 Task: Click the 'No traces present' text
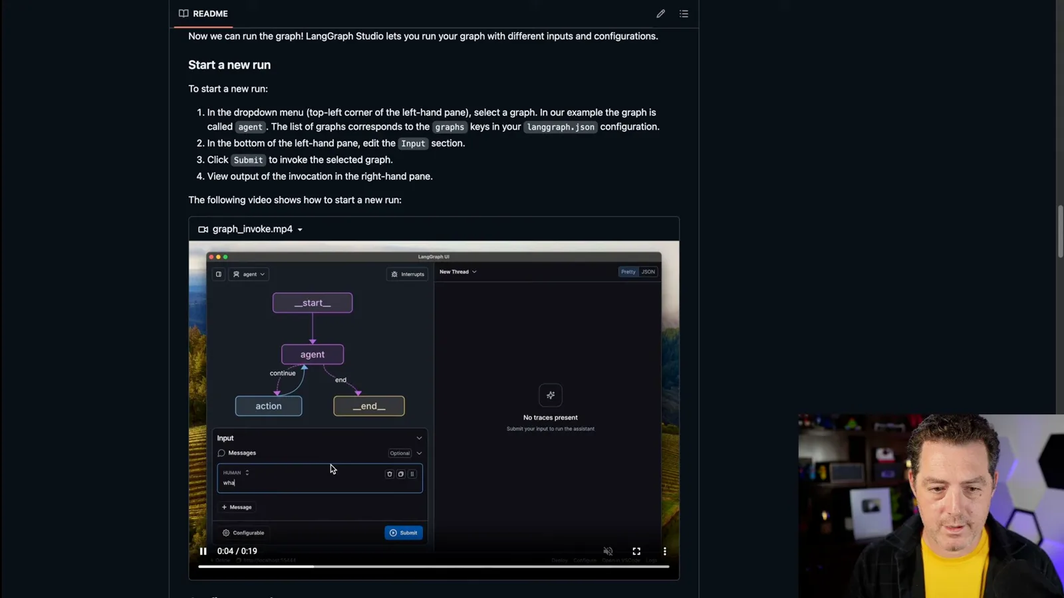click(x=551, y=418)
